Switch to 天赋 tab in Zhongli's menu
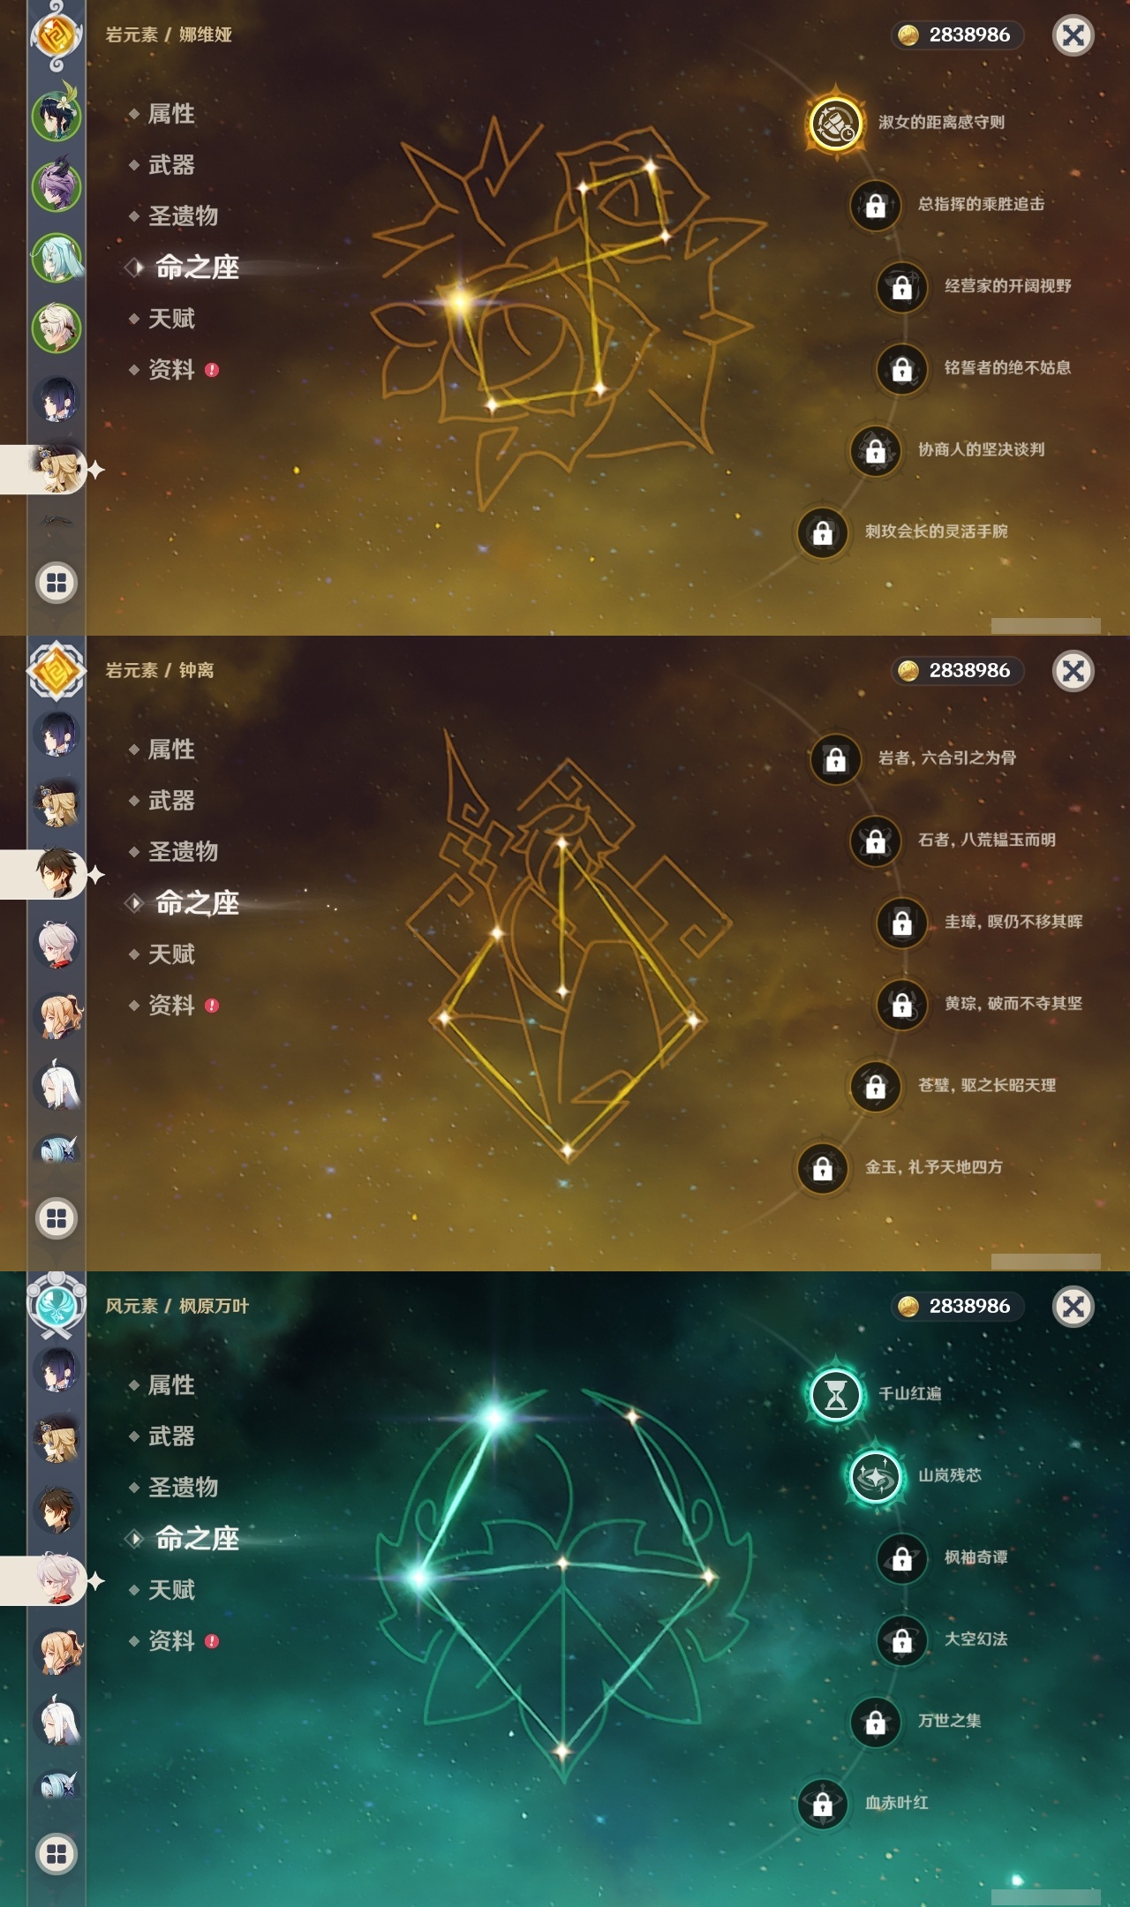This screenshot has width=1130, height=1907. (171, 954)
